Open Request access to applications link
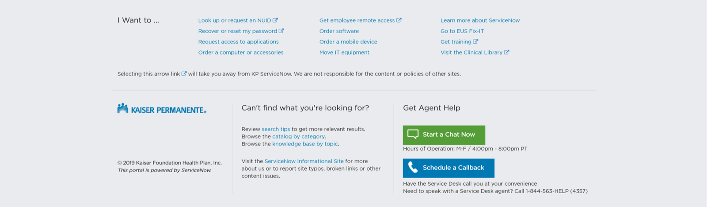This screenshot has height=207, width=707. point(238,42)
